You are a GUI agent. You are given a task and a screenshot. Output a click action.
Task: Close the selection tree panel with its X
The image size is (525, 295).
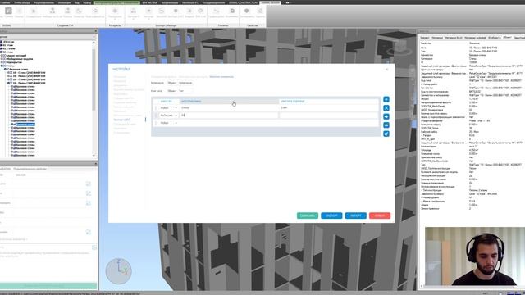pos(96,31)
